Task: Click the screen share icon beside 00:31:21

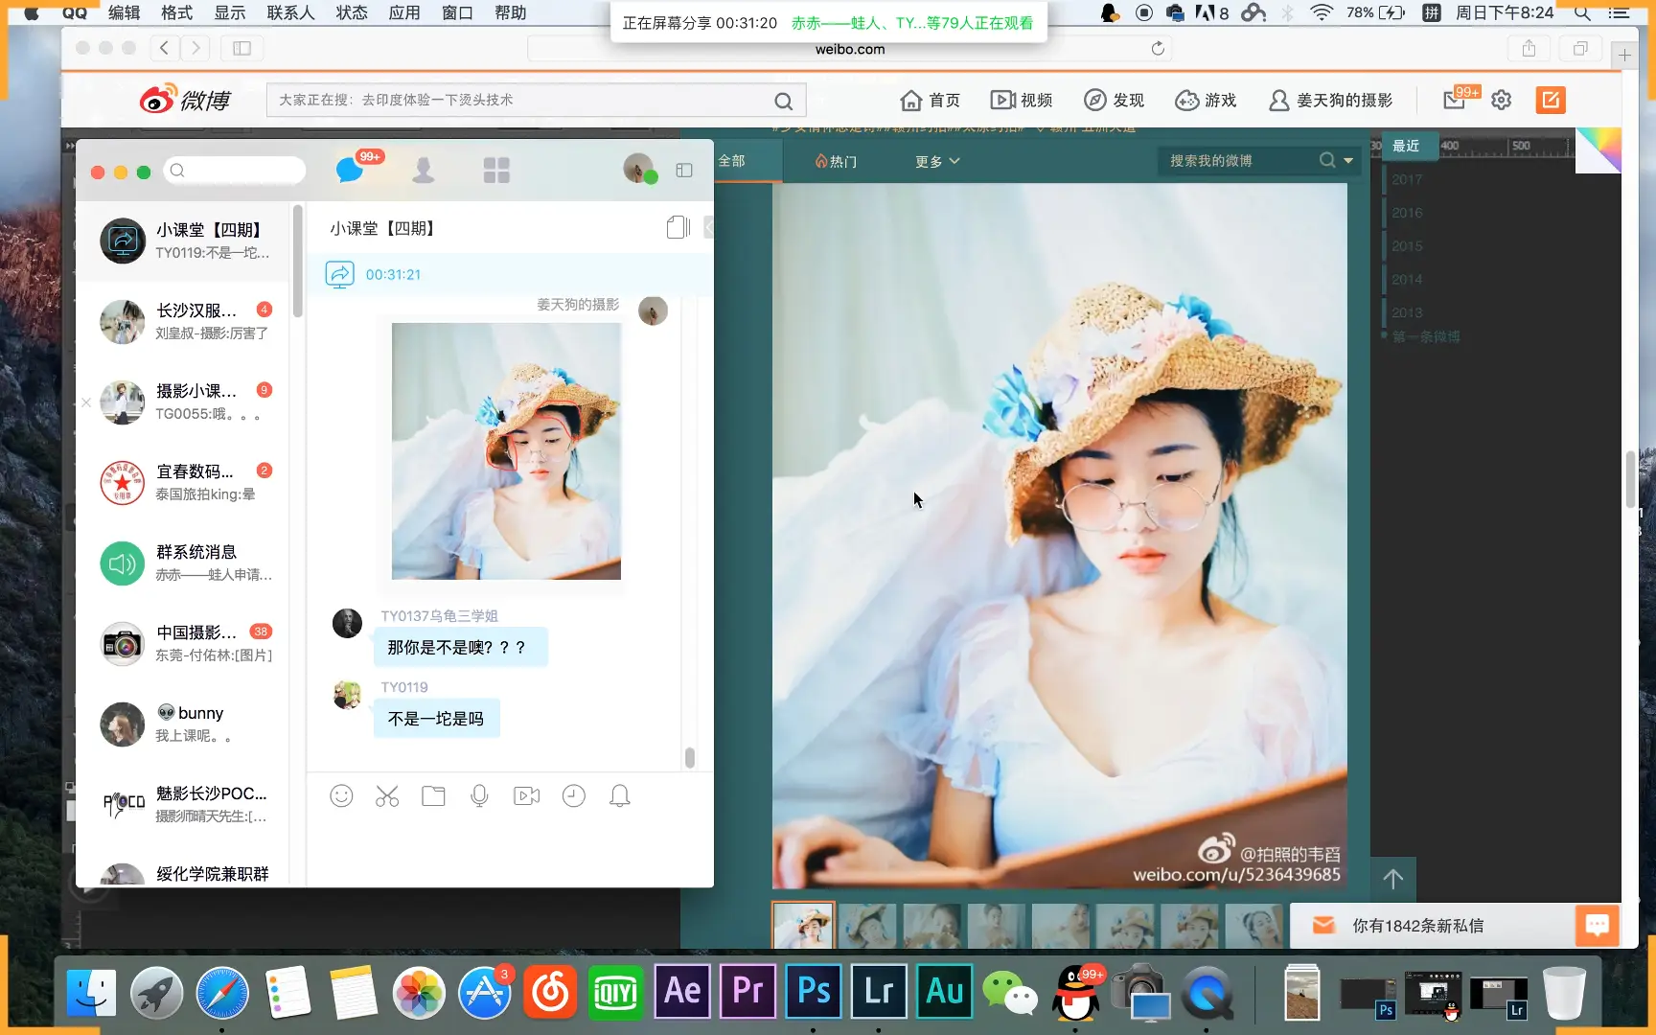Action: [x=339, y=274]
